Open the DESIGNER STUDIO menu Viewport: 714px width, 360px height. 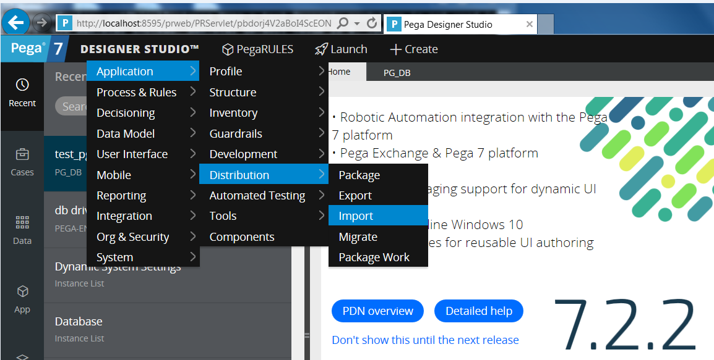[x=139, y=49]
